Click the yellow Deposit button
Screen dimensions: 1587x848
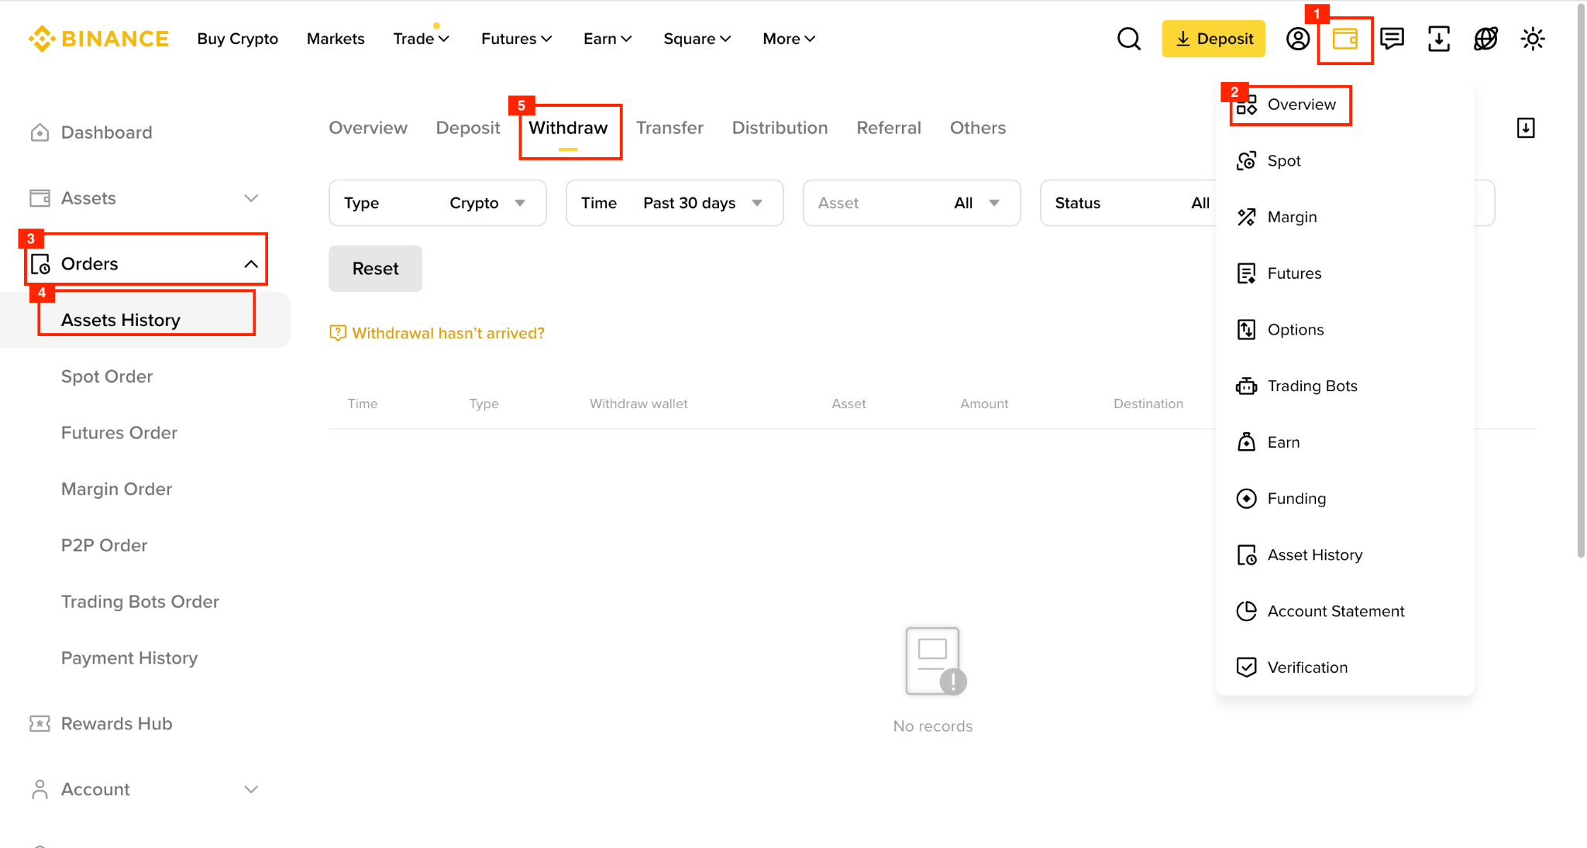1213,39
